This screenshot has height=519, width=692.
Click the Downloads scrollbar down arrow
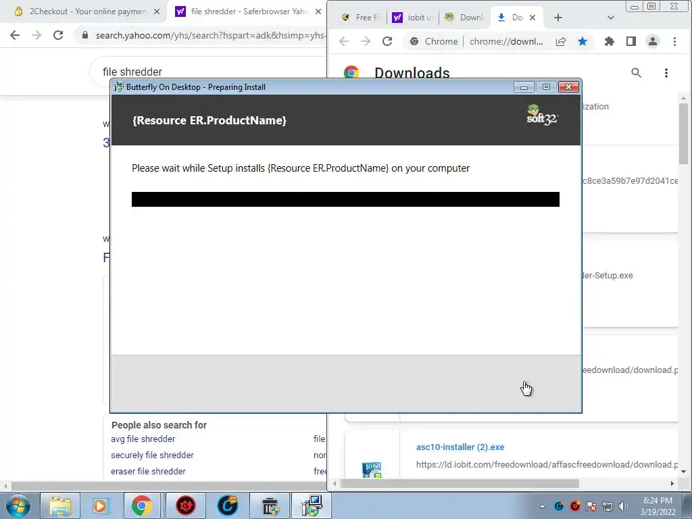(684, 471)
